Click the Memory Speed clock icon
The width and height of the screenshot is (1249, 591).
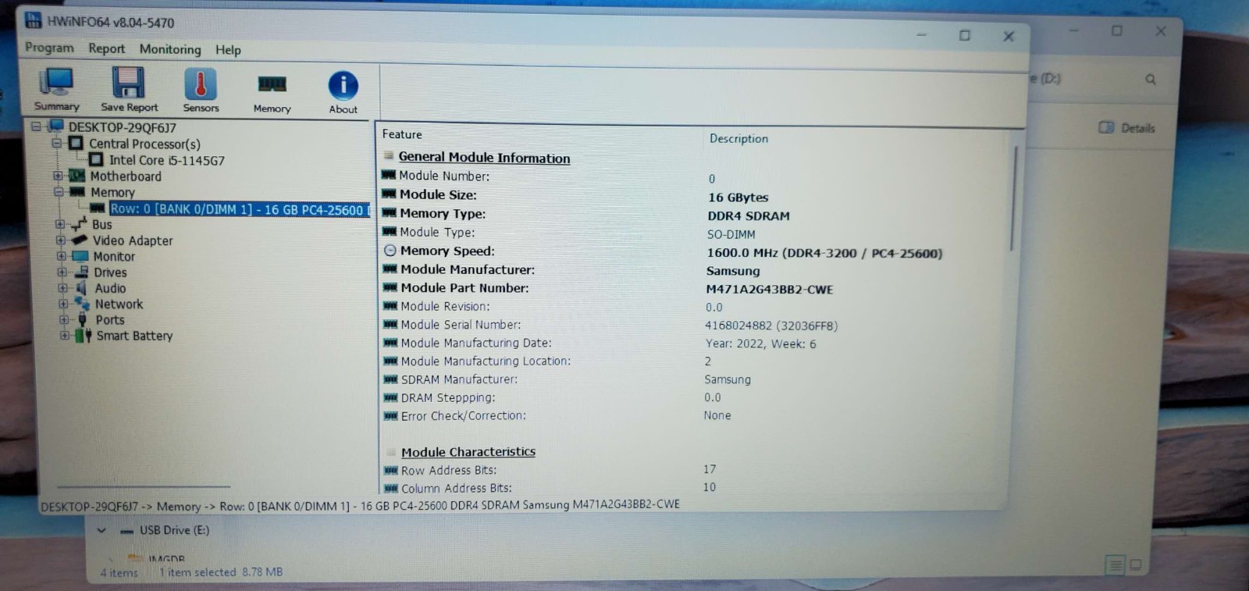390,251
